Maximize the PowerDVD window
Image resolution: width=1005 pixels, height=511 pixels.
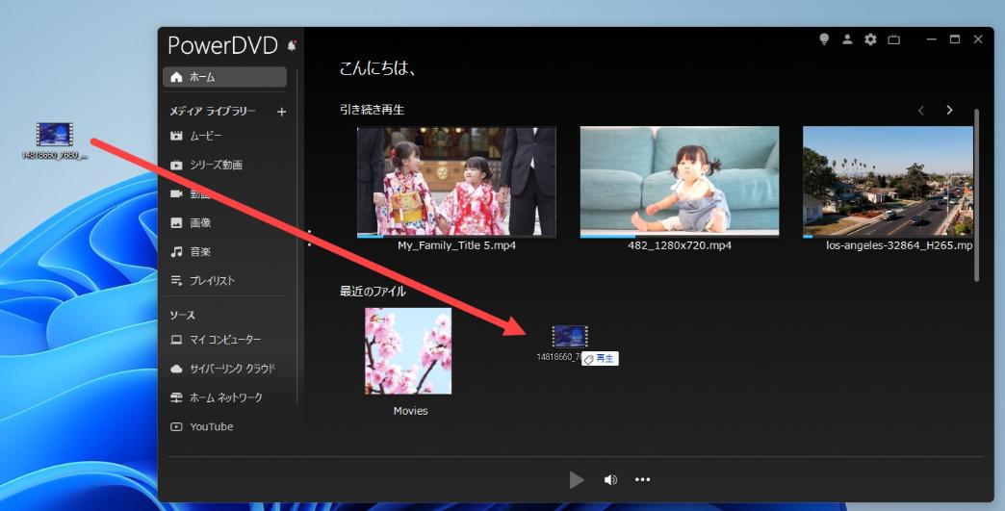click(x=954, y=39)
